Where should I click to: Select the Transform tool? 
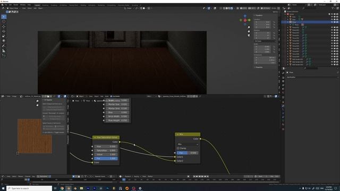pyautogui.click(x=4, y=41)
